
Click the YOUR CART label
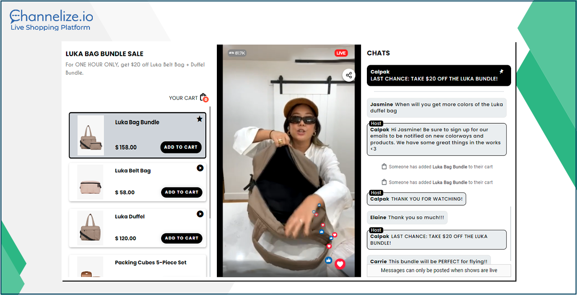pos(183,98)
